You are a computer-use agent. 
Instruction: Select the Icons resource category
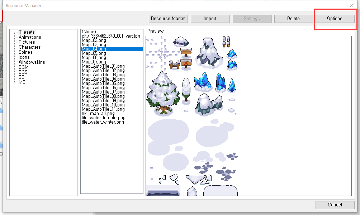pyautogui.click(x=24, y=57)
